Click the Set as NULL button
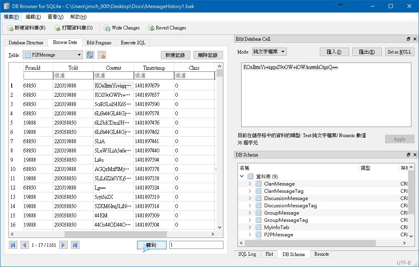The height and width of the screenshot is (267, 419). pos(399,52)
